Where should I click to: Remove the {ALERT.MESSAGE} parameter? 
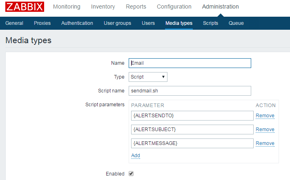(x=265, y=143)
